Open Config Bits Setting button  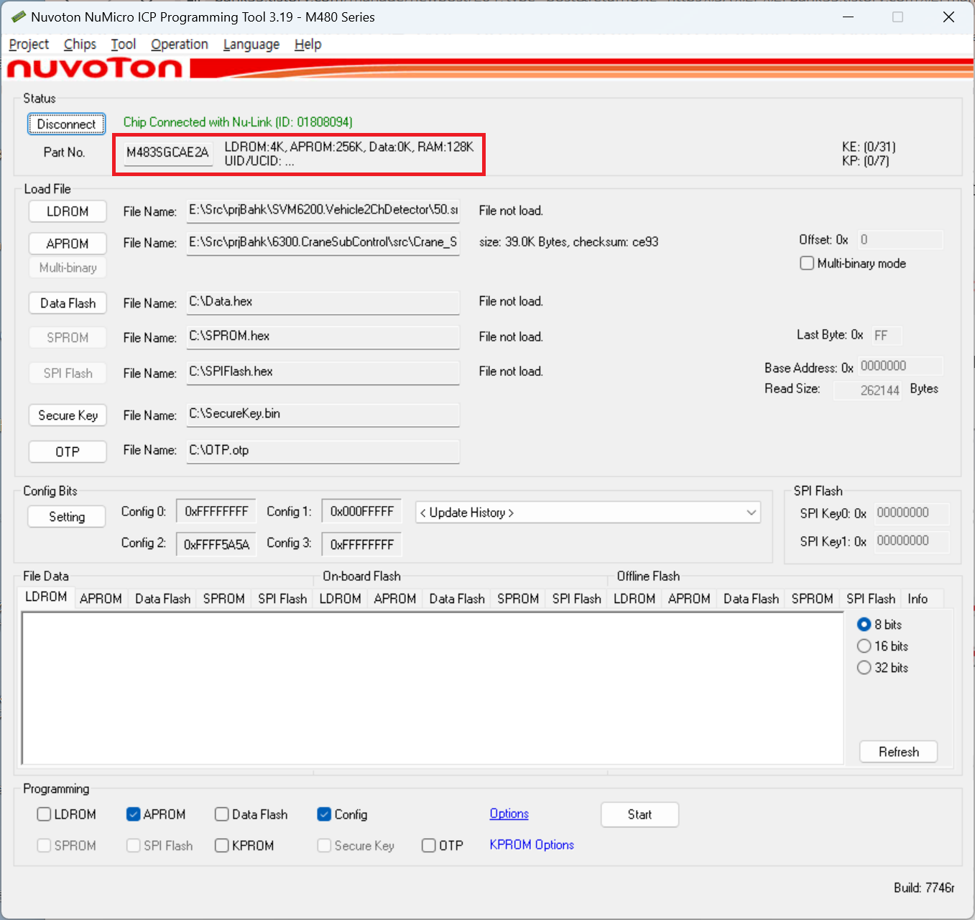coord(67,517)
